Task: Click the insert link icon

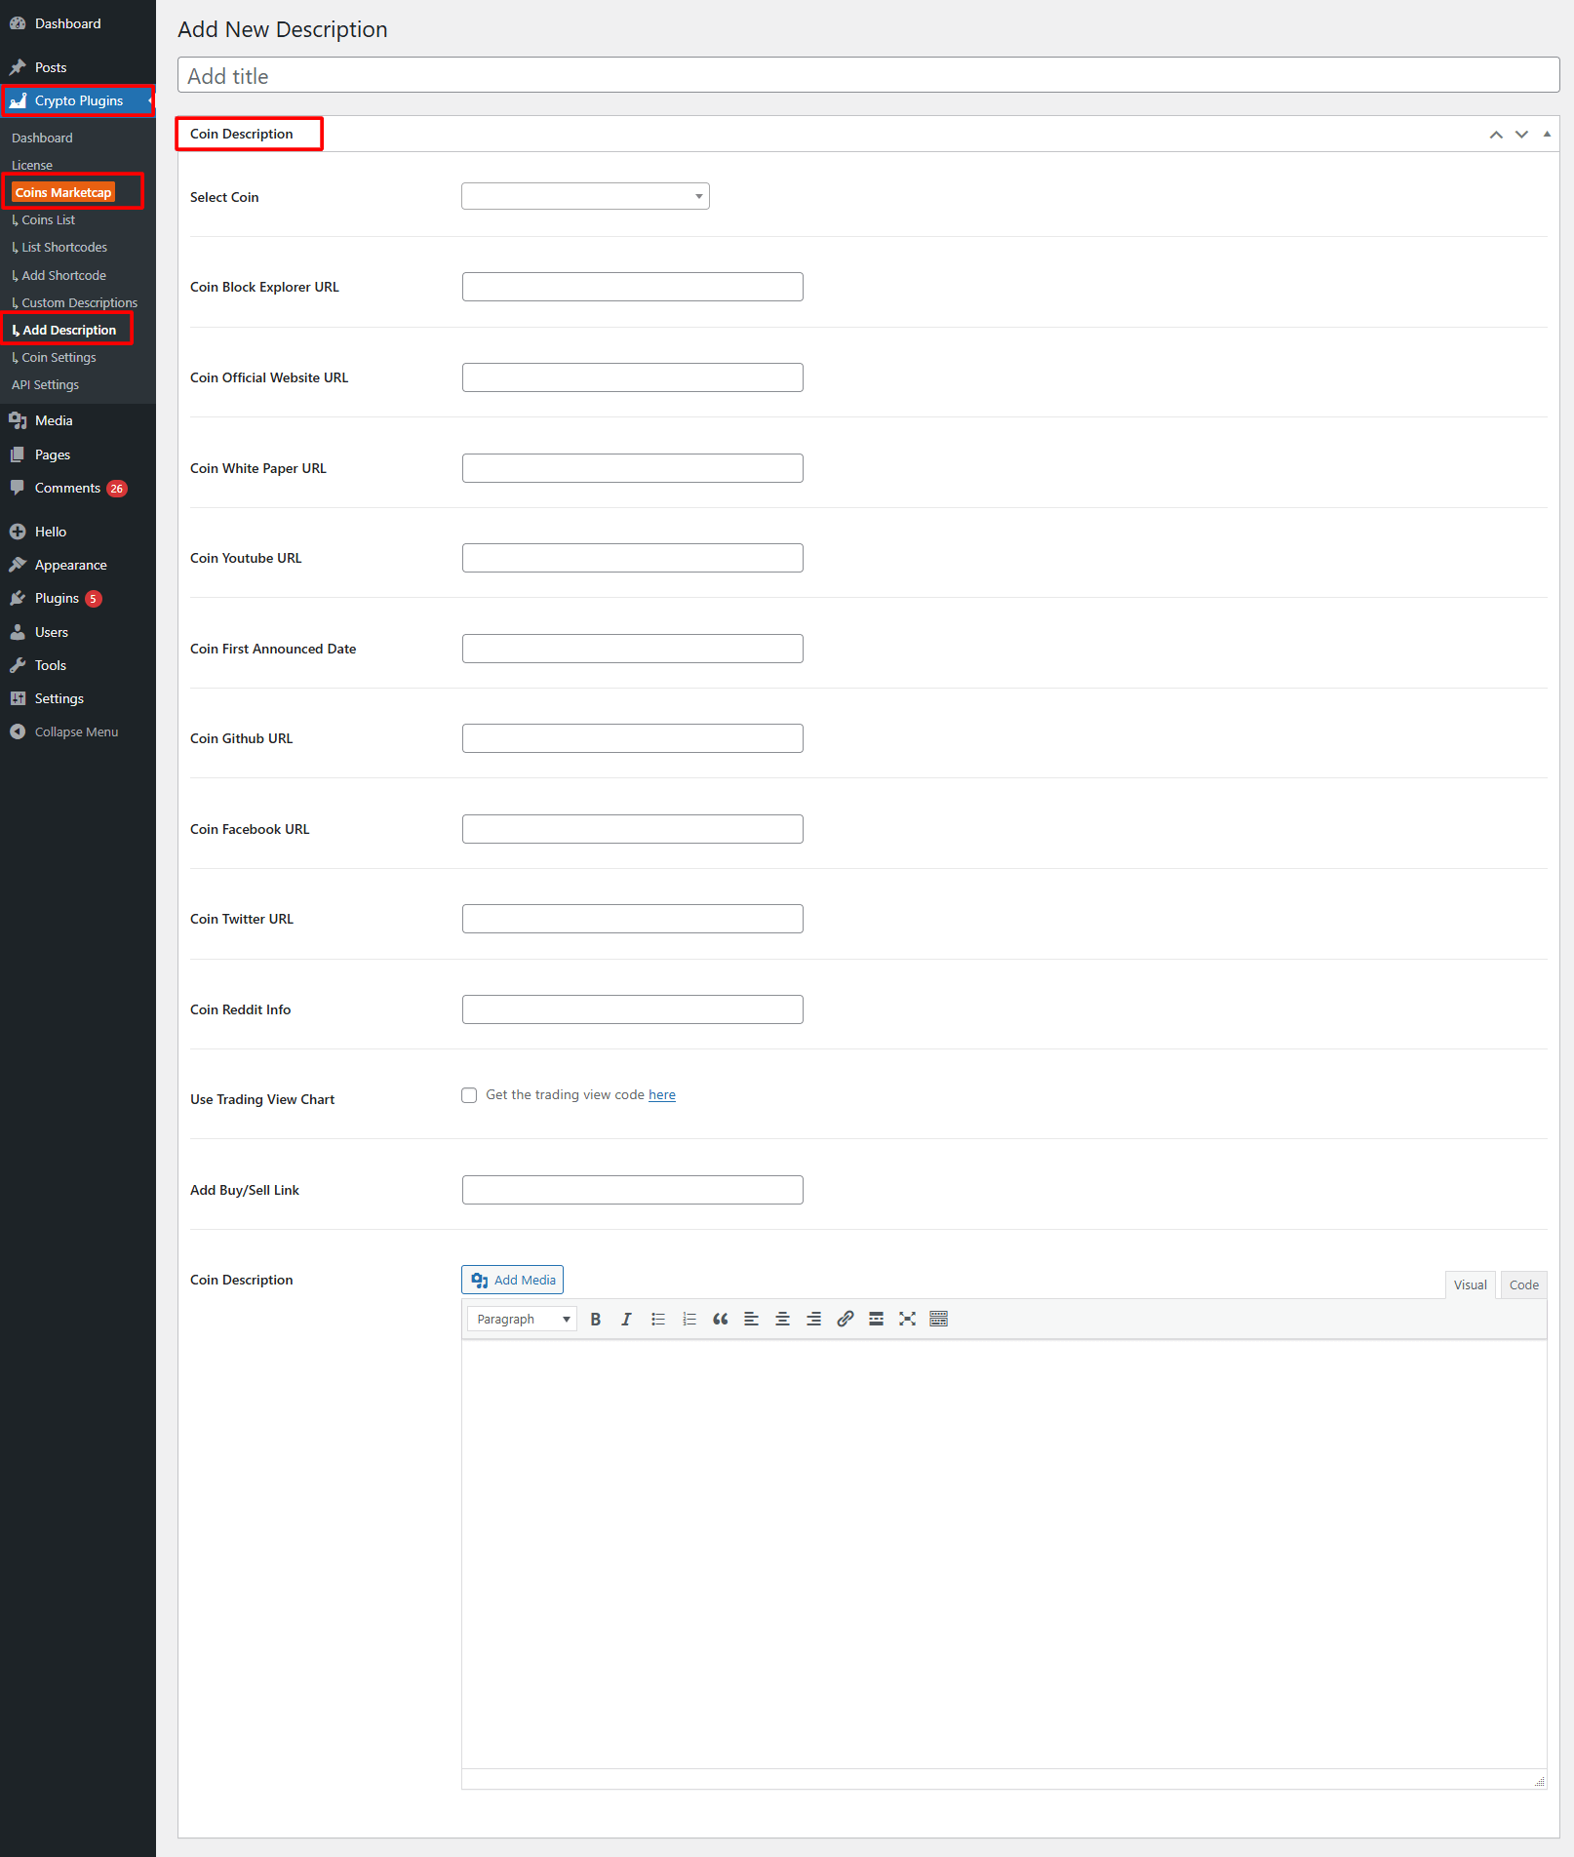Action: [846, 1319]
